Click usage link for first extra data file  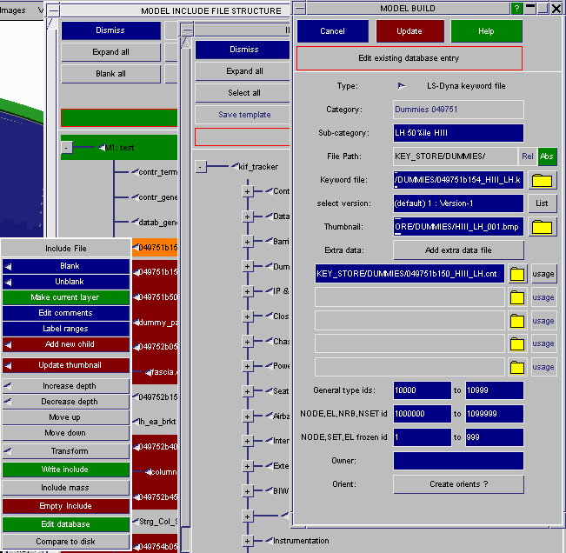pos(543,274)
